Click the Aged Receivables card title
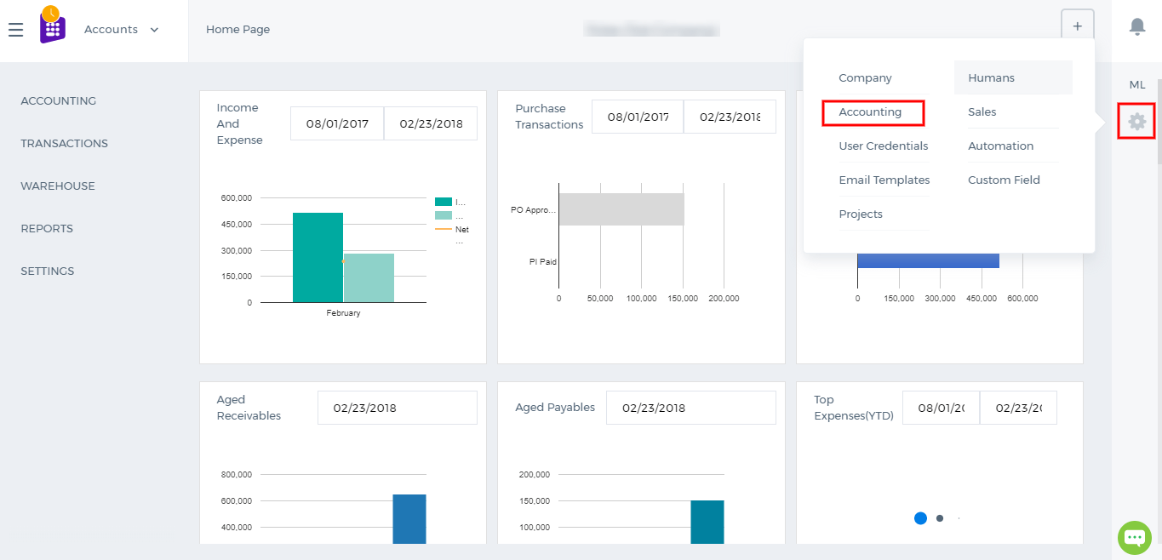 tap(249, 408)
